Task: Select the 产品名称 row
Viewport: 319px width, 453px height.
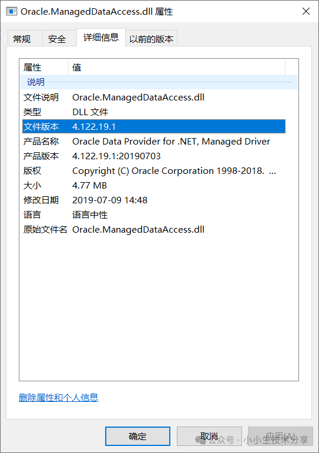Action: [154, 141]
